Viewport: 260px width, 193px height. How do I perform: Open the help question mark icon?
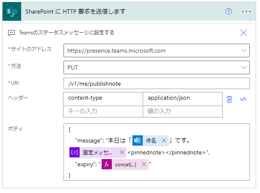[x=229, y=11]
